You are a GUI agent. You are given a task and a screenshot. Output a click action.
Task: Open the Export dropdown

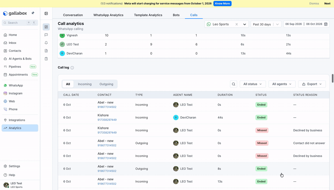pyautogui.click(x=312, y=84)
